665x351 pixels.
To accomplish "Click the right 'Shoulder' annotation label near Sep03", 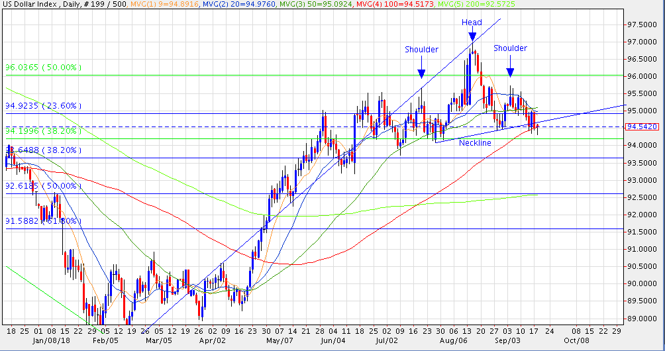I will pos(510,48).
